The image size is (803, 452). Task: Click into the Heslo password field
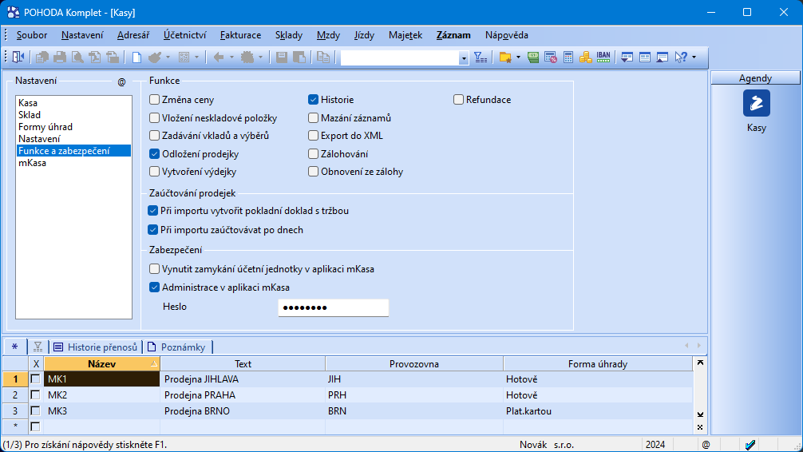334,307
